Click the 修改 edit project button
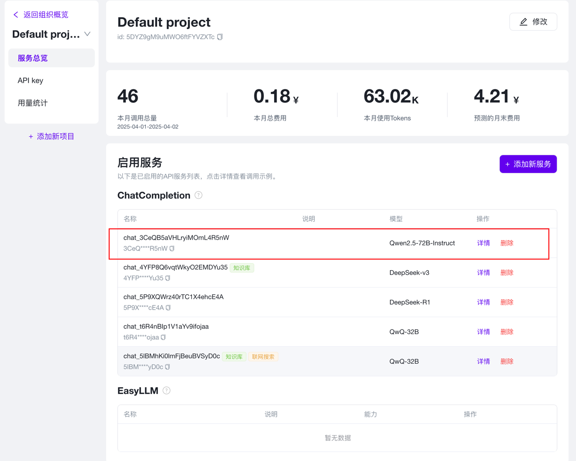Image resolution: width=576 pixels, height=461 pixels. tap(533, 22)
